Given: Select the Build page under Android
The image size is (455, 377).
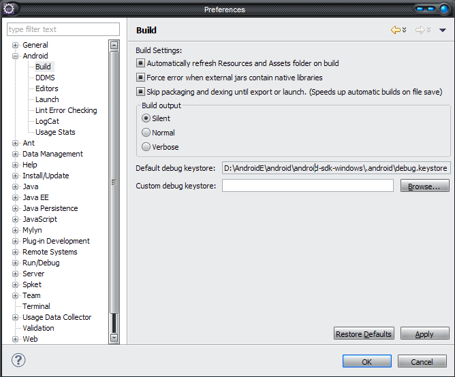Looking at the screenshot, I should pyautogui.click(x=43, y=67).
